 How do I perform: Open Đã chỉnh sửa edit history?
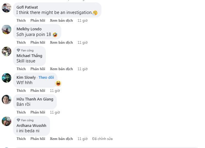coord(102,139)
